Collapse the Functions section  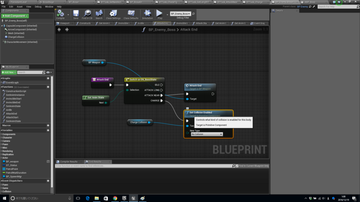click(2, 87)
